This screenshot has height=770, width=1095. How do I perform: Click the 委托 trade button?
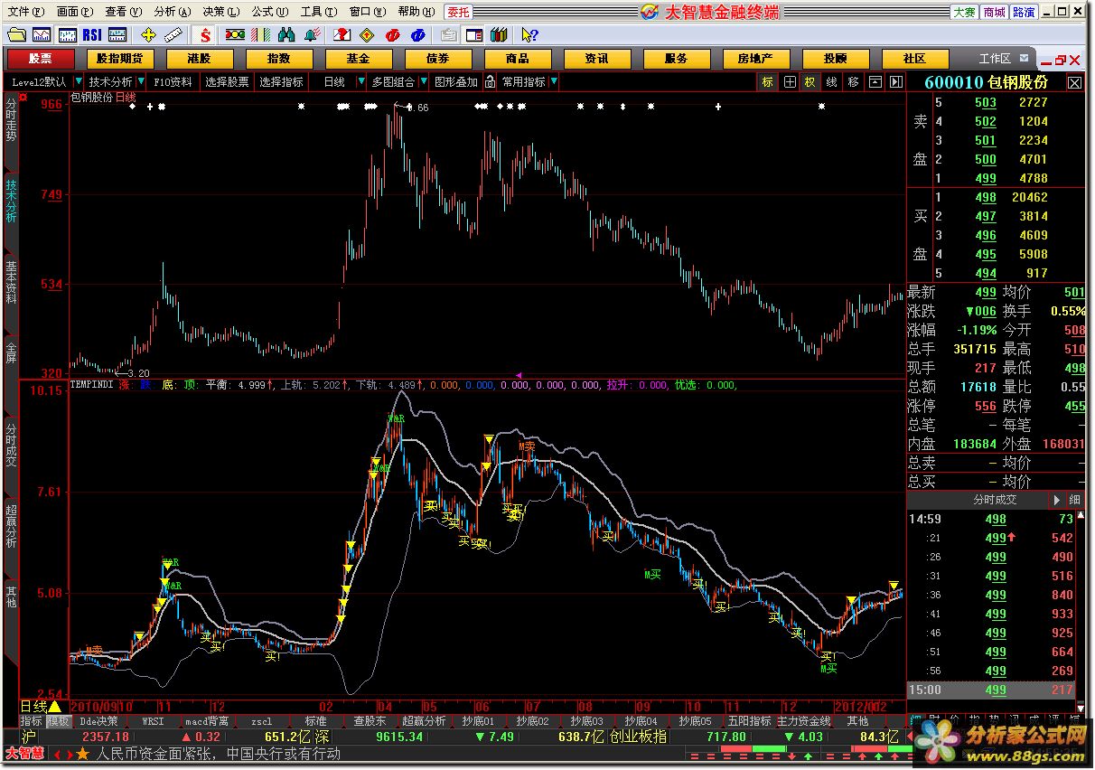pos(458,12)
